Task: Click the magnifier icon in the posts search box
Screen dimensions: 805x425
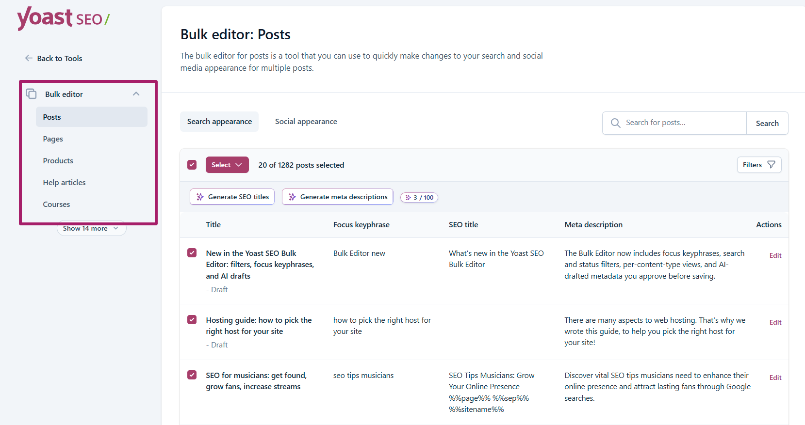Action: click(x=615, y=123)
